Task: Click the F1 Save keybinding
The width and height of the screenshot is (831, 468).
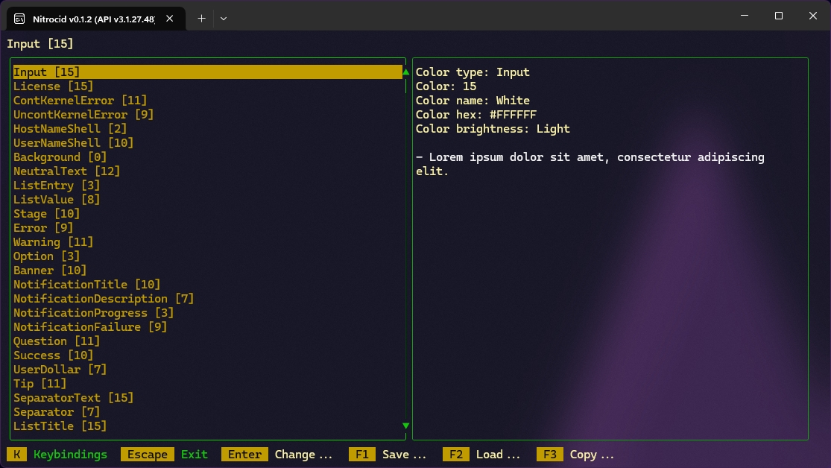Action: 388,454
